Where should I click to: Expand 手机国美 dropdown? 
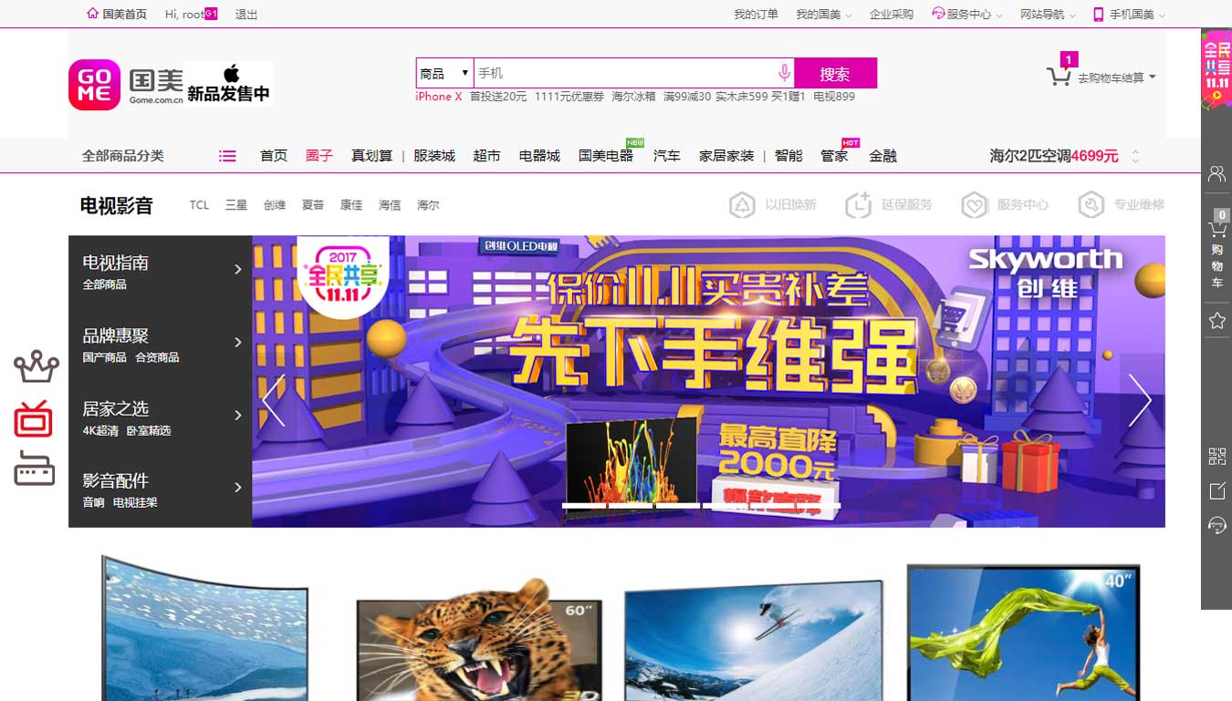coord(1130,15)
